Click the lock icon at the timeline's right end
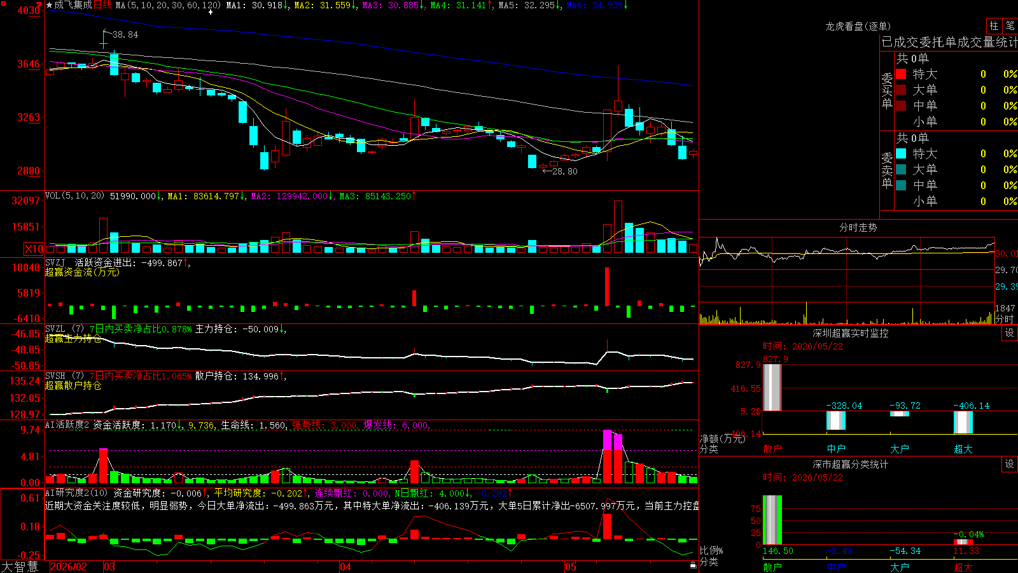Image resolution: width=1018 pixels, height=573 pixels. click(693, 565)
